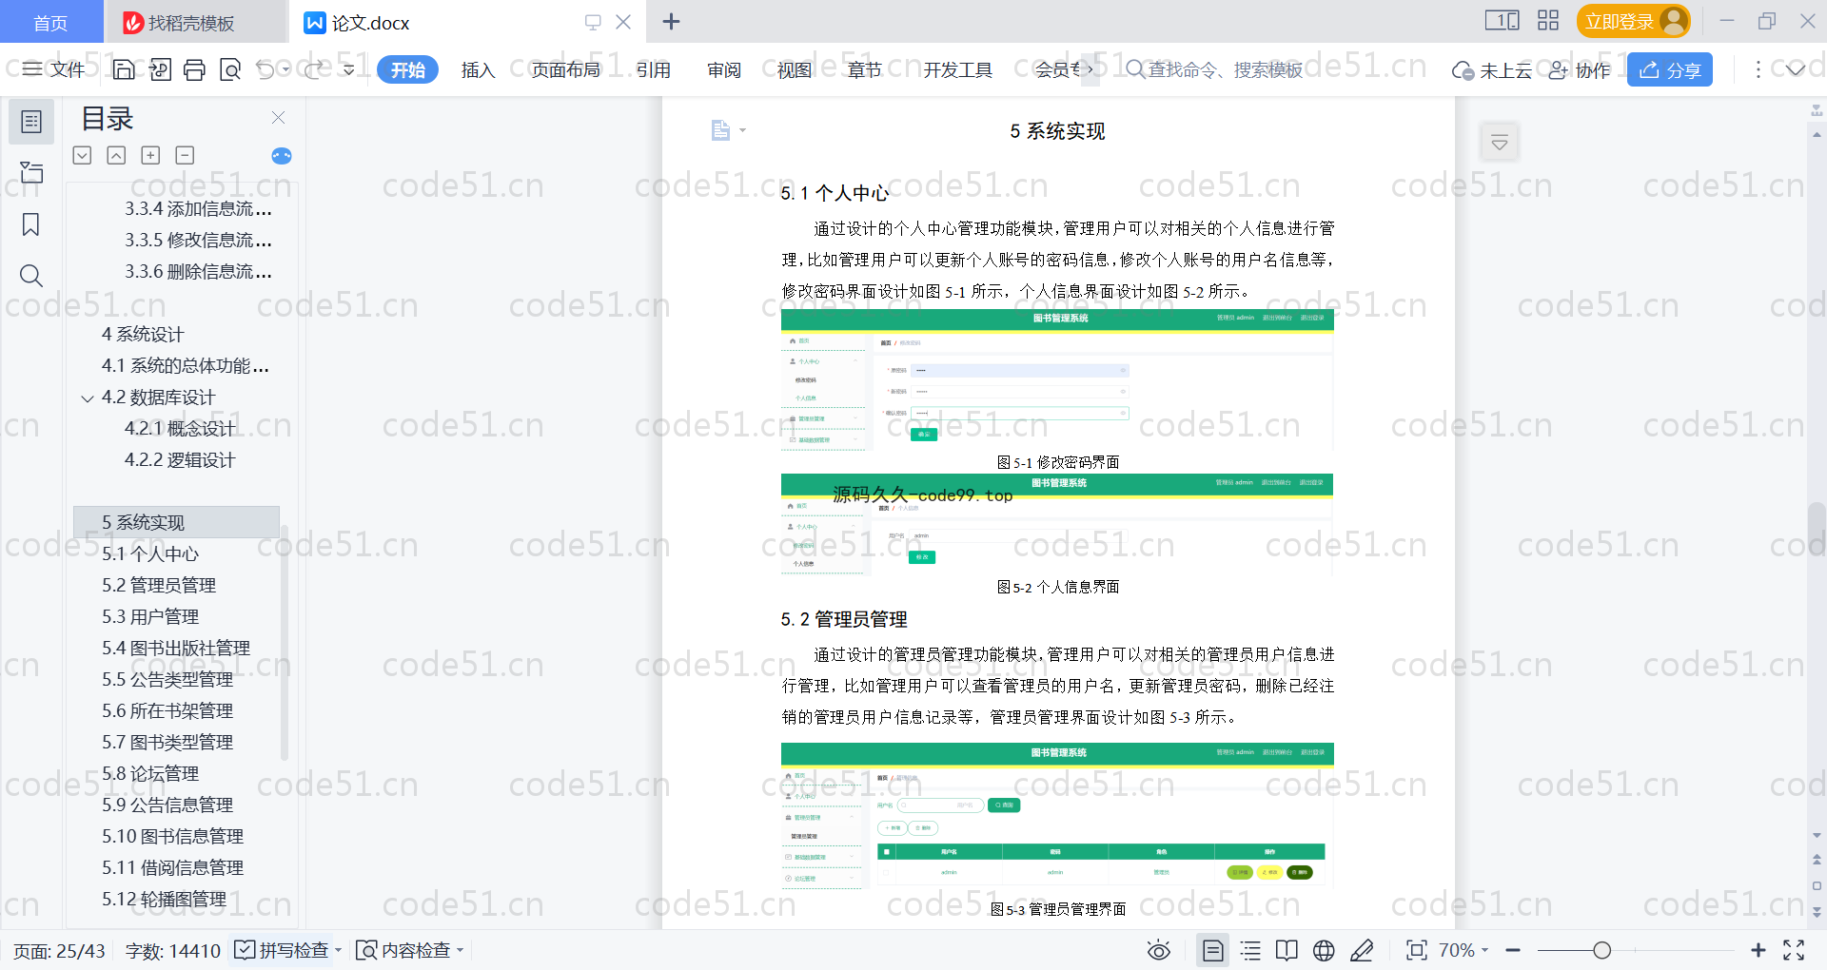Screen dimensions: 1827x970
Task: Click the move-up level icon in outline
Action: coord(116,155)
